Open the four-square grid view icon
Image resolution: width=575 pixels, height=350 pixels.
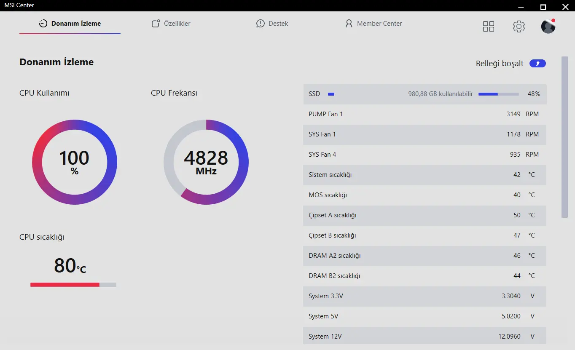489,27
